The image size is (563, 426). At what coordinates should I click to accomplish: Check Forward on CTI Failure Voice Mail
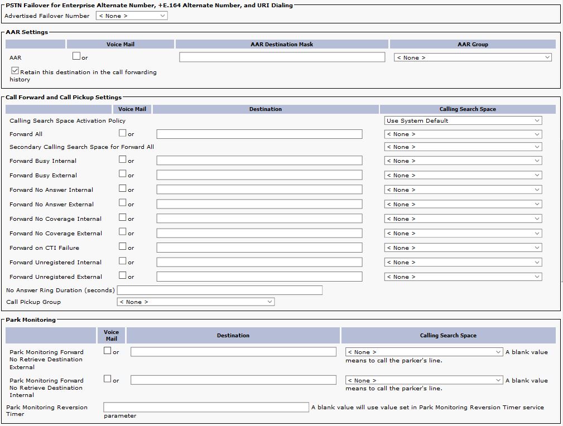coord(123,247)
